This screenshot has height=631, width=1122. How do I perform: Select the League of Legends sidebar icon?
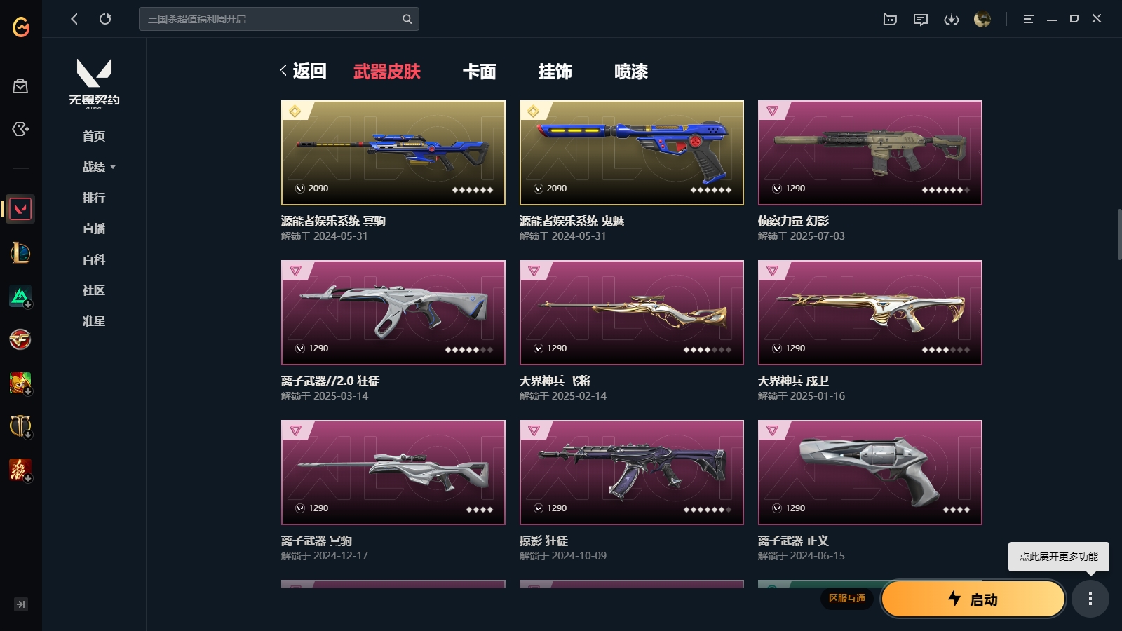[x=20, y=252]
